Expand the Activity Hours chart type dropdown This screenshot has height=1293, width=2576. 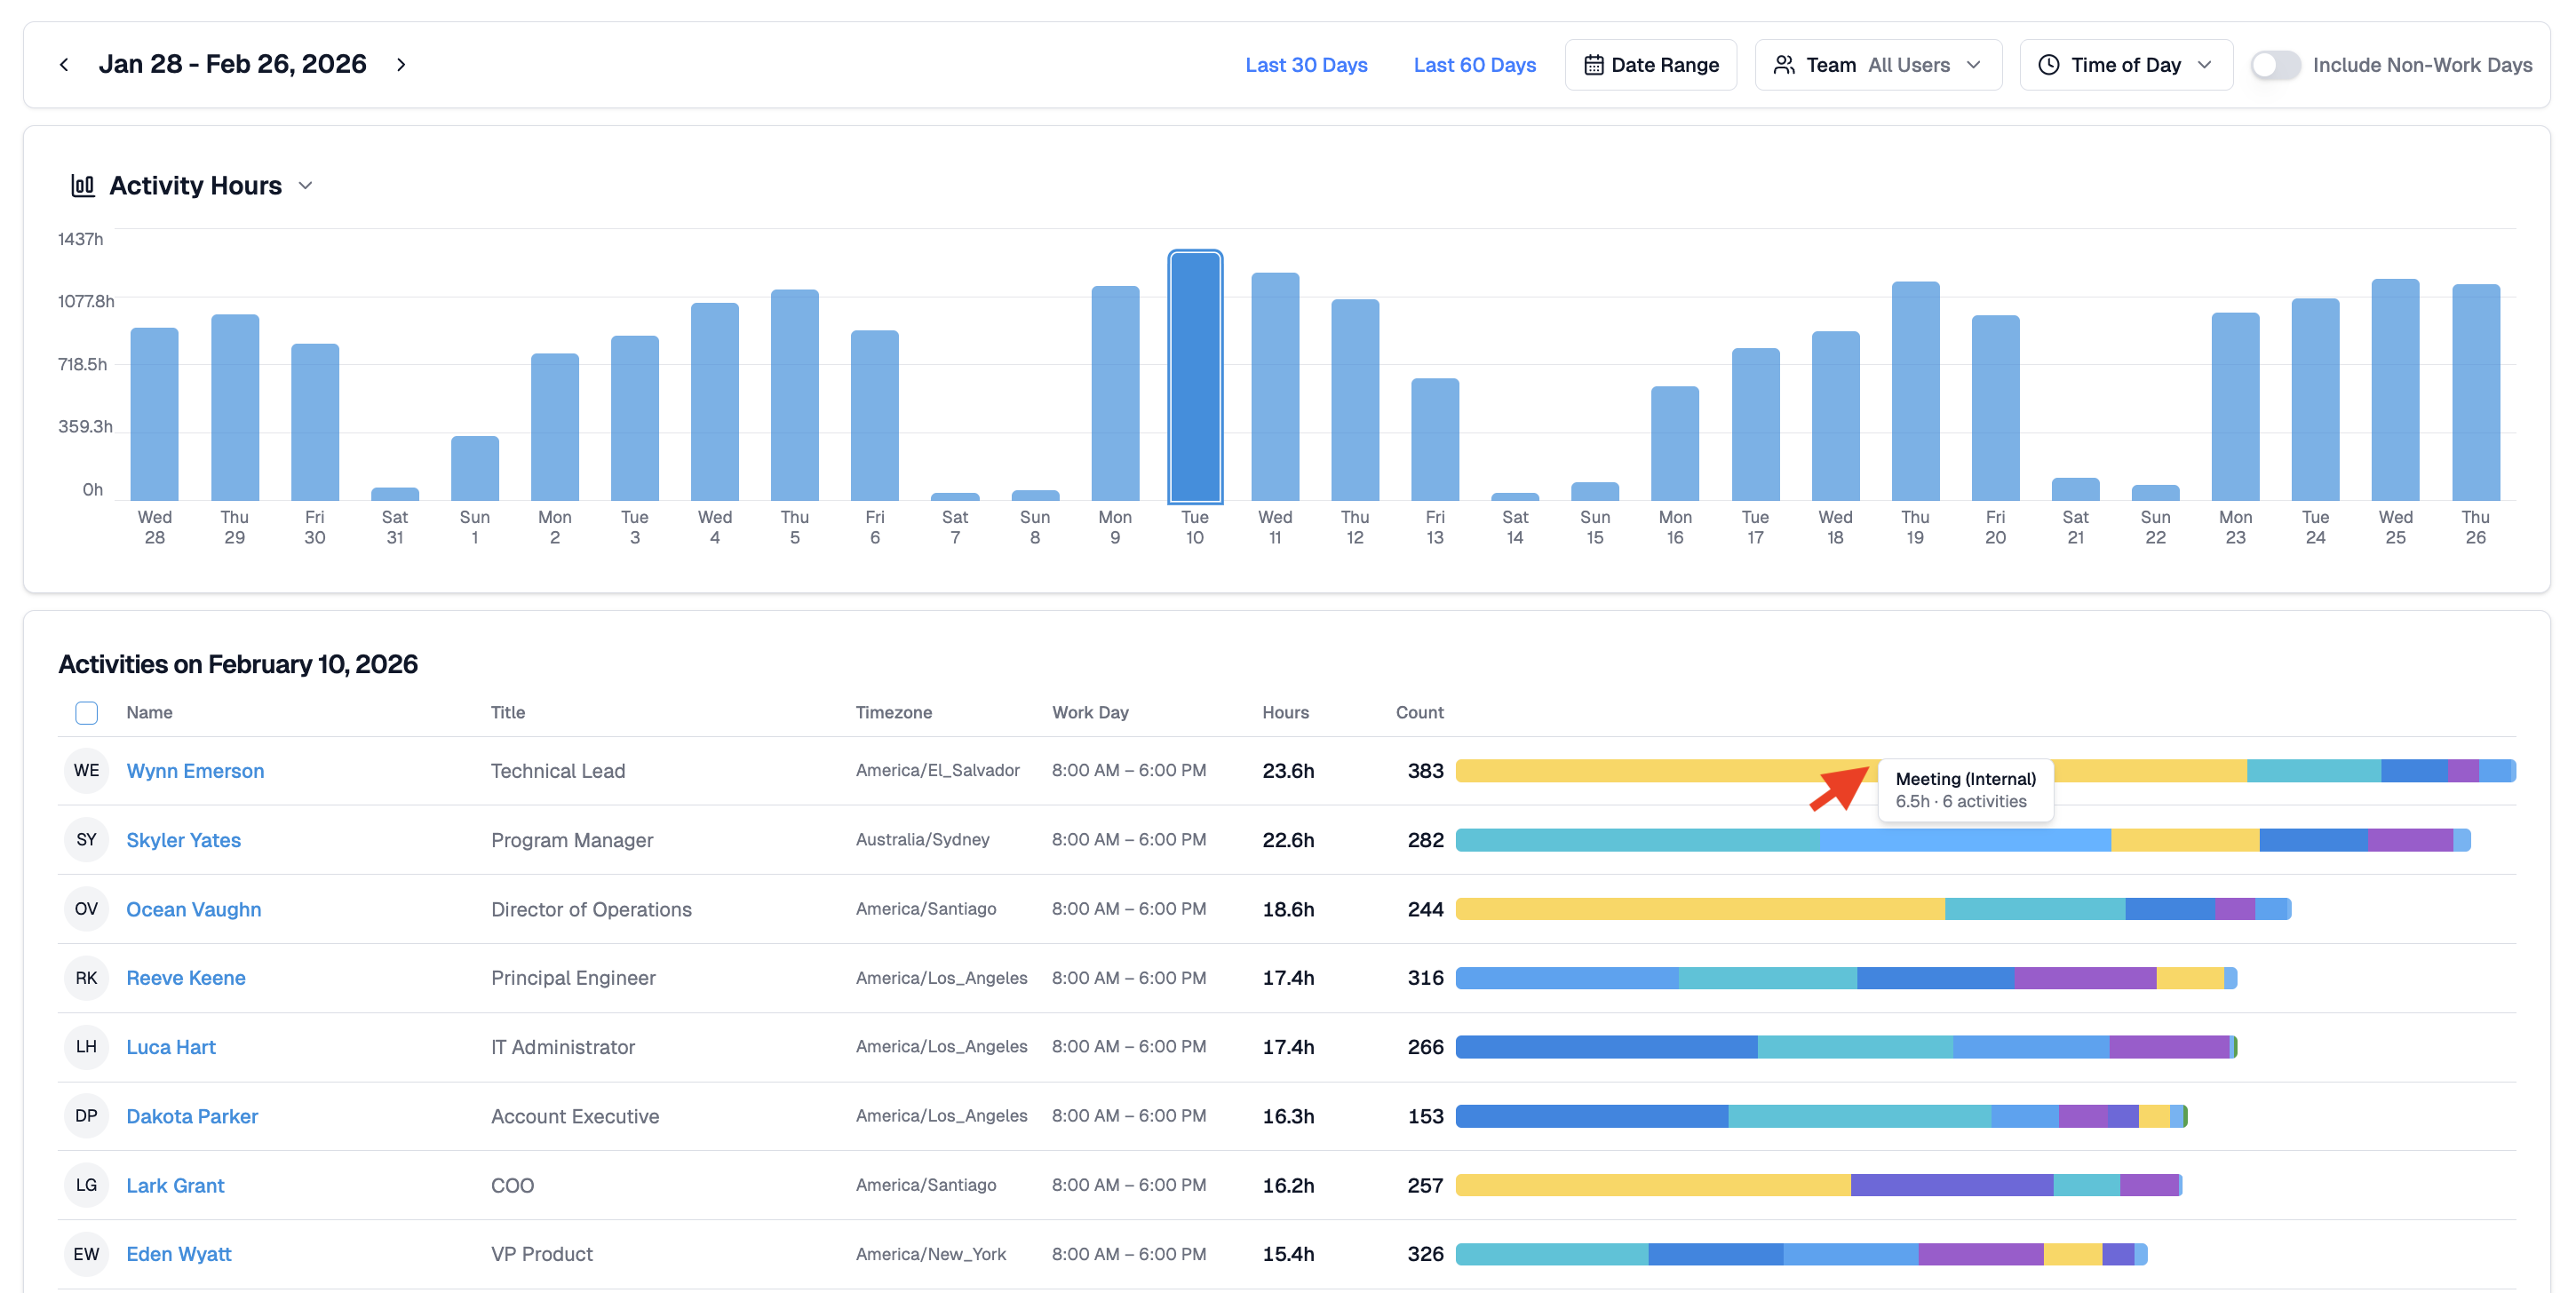[306, 186]
